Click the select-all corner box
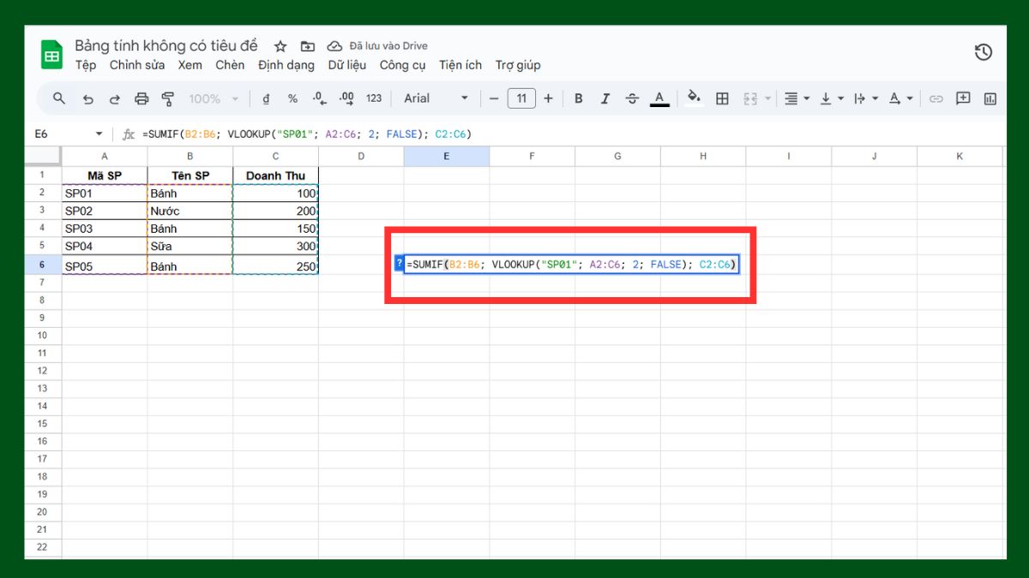The width and height of the screenshot is (1029, 578). 43,156
